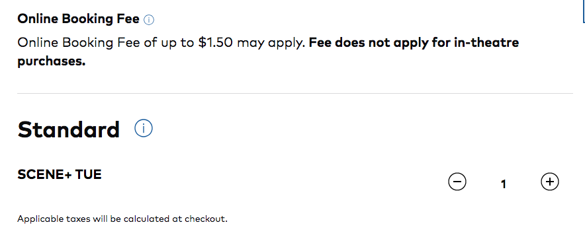
Task: Click the $1.50 fee description text
Action: [161, 43]
